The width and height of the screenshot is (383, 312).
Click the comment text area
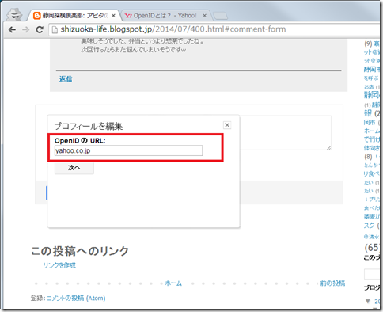286,133
